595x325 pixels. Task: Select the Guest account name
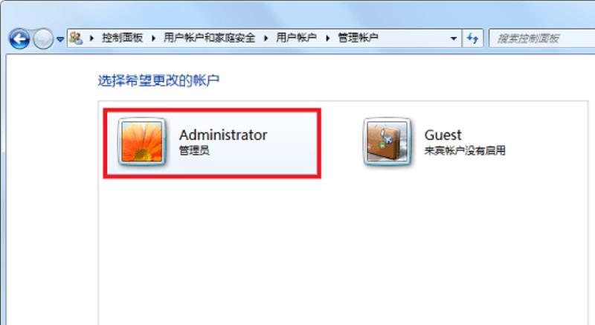(443, 135)
